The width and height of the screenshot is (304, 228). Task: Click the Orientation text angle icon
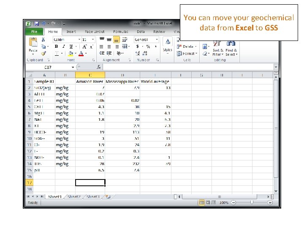click(119, 53)
